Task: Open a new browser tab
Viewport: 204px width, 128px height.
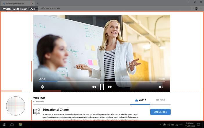Action: tap(37, 3)
